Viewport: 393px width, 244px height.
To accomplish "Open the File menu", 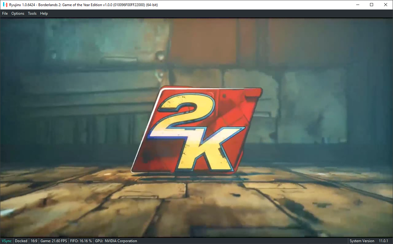I will coord(5,13).
